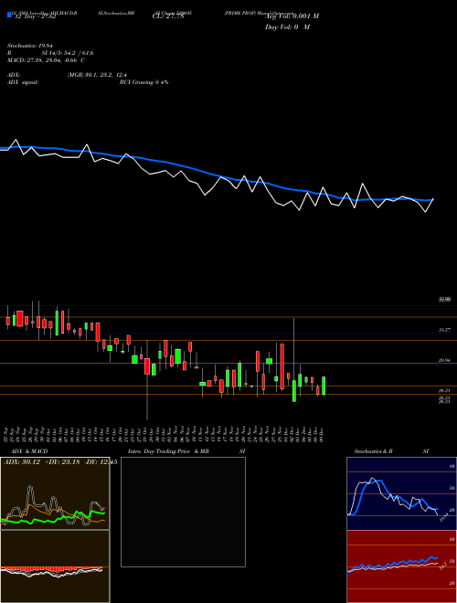Viewport: 457px width, 603px height.
Task: Click the MACD histogram panel
Action: (x=55, y=566)
